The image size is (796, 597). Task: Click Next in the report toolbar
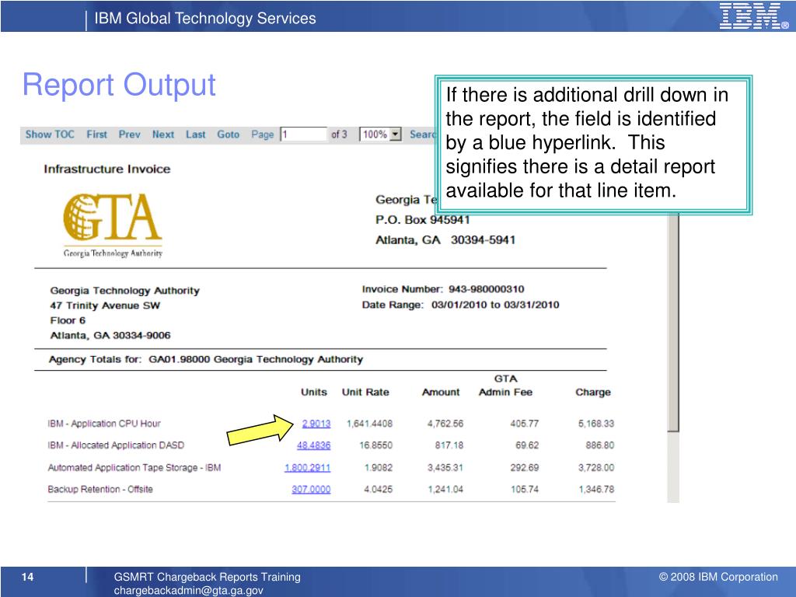tap(163, 134)
